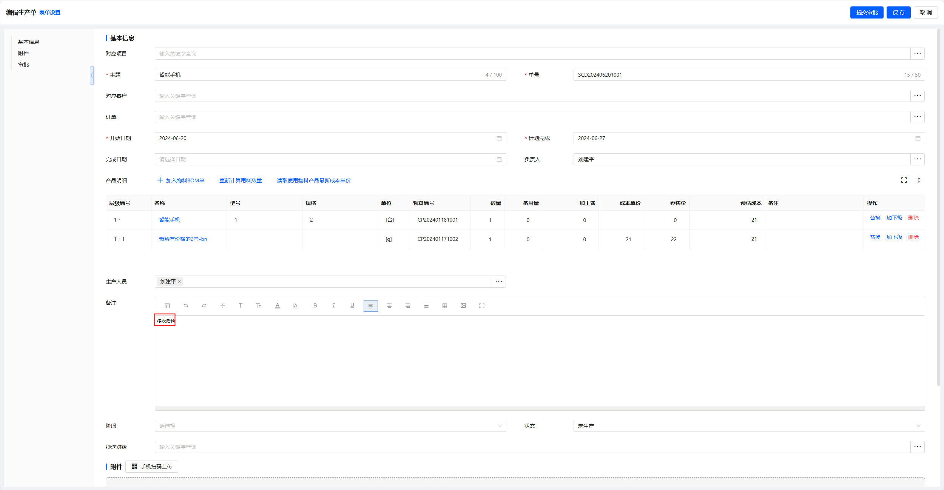This screenshot has width=944, height=490.
Task: Click 加下级 in 智能手机 row
Action: click(x=894, y=218)
